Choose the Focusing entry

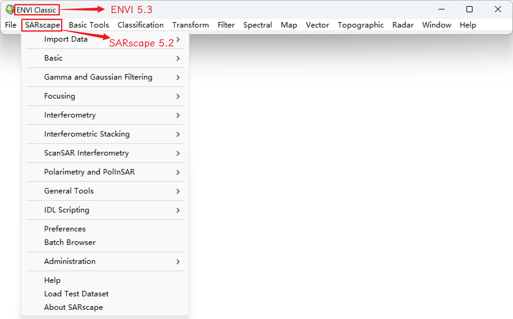tap(105, 96)
